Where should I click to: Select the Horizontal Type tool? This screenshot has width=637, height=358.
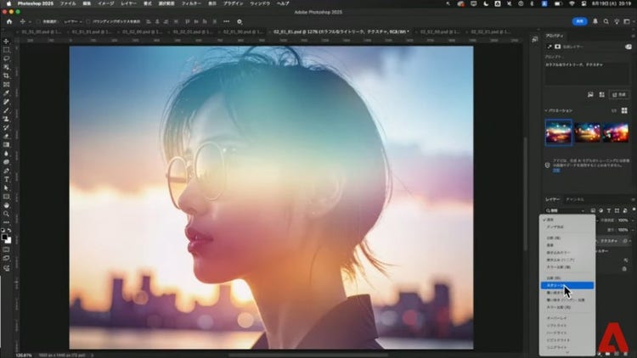tap(6, 179)
